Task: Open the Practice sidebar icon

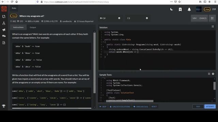Action: coord(4,17)
